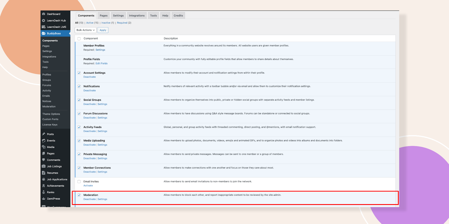Uncheck the Private Messaging checkbox
The image size is (449, 224).
point(79,154)
